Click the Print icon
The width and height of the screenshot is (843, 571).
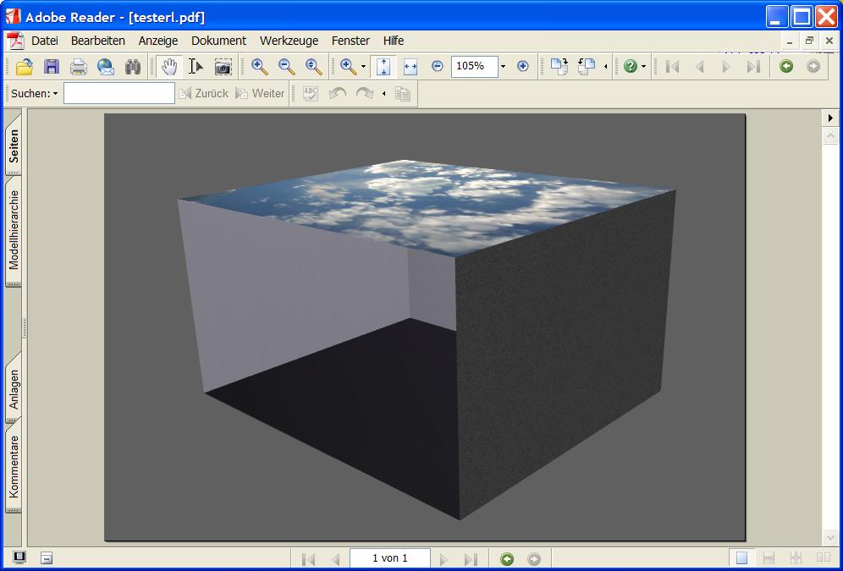(x=79, y=67)
